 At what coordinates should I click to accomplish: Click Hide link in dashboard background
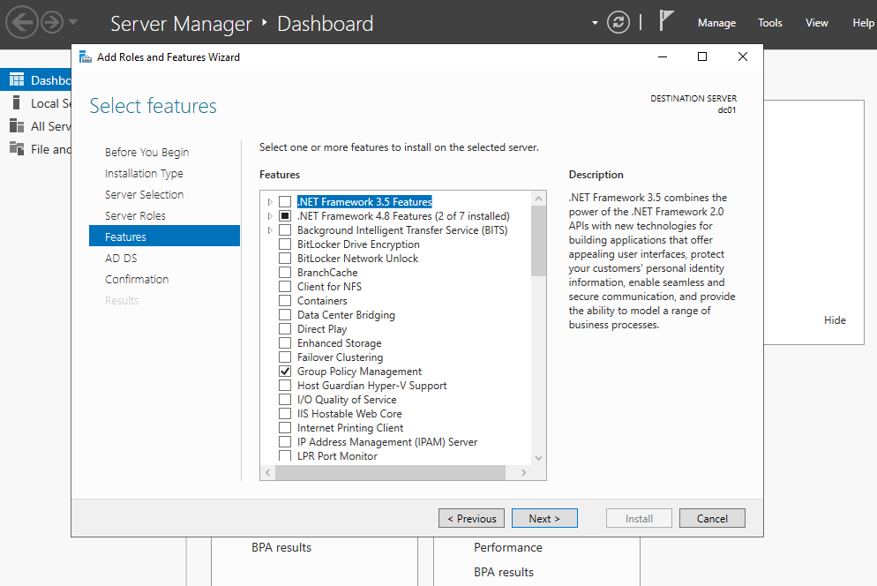[x=835, y=320]
